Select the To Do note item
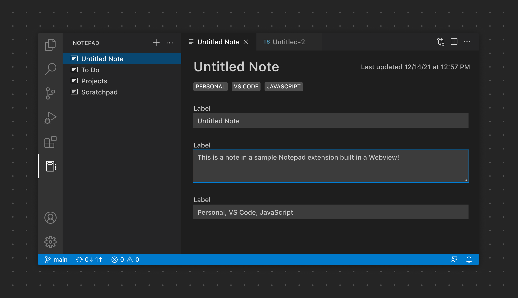 [x=90, y=70]
